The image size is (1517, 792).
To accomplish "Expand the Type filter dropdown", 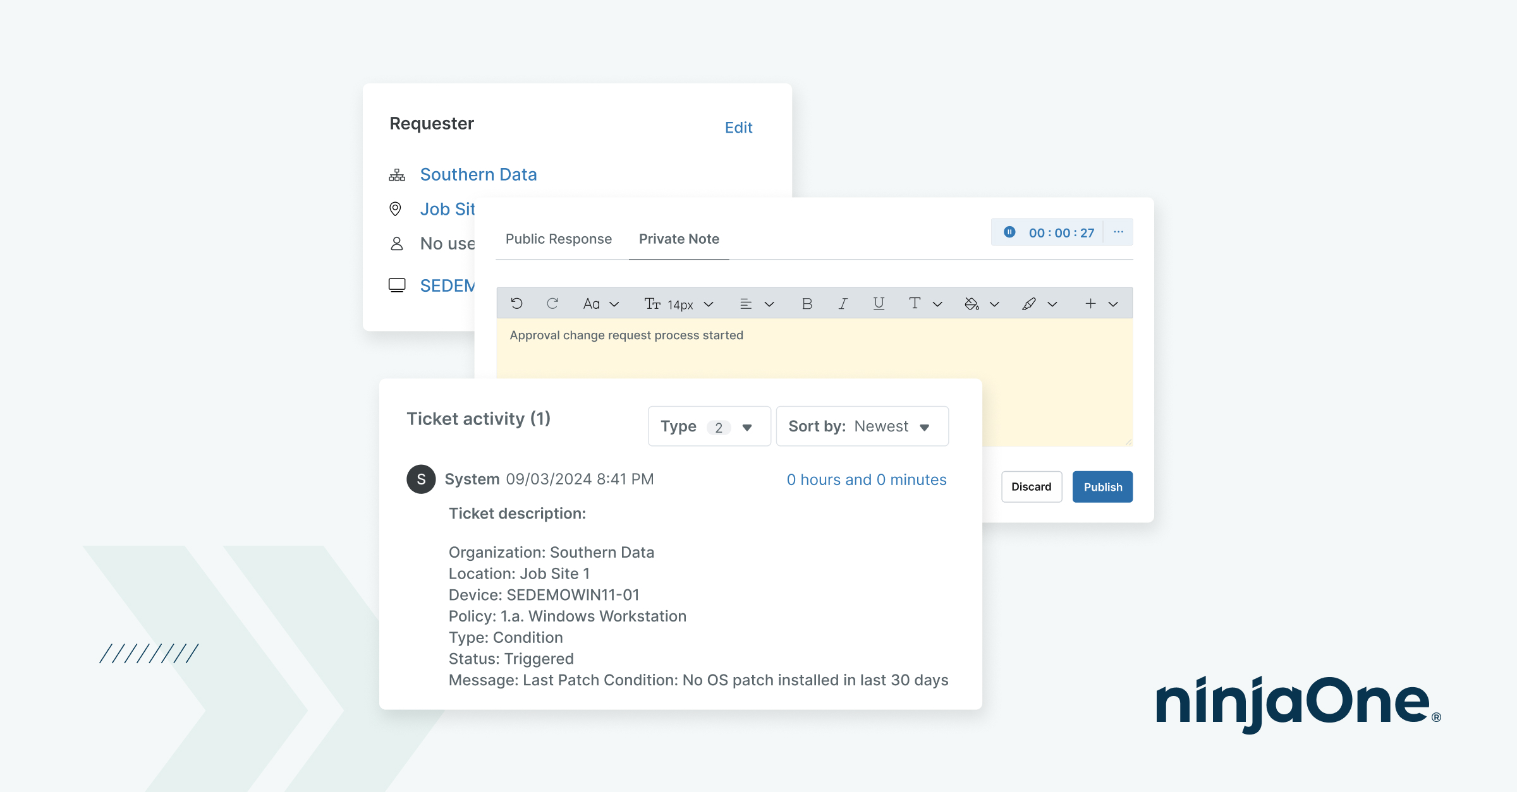I will 709,426.
